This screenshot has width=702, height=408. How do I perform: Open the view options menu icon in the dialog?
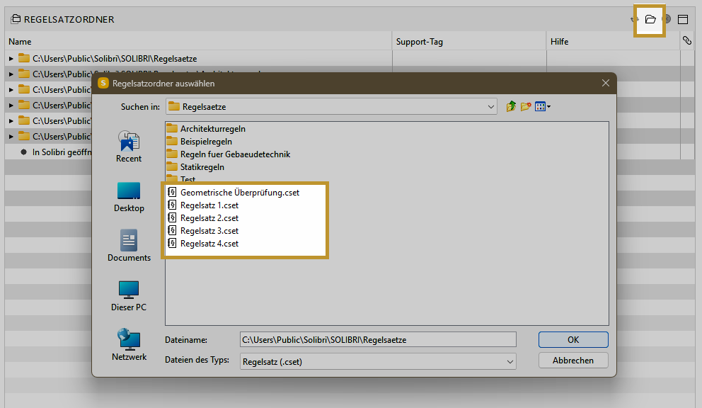543,106
